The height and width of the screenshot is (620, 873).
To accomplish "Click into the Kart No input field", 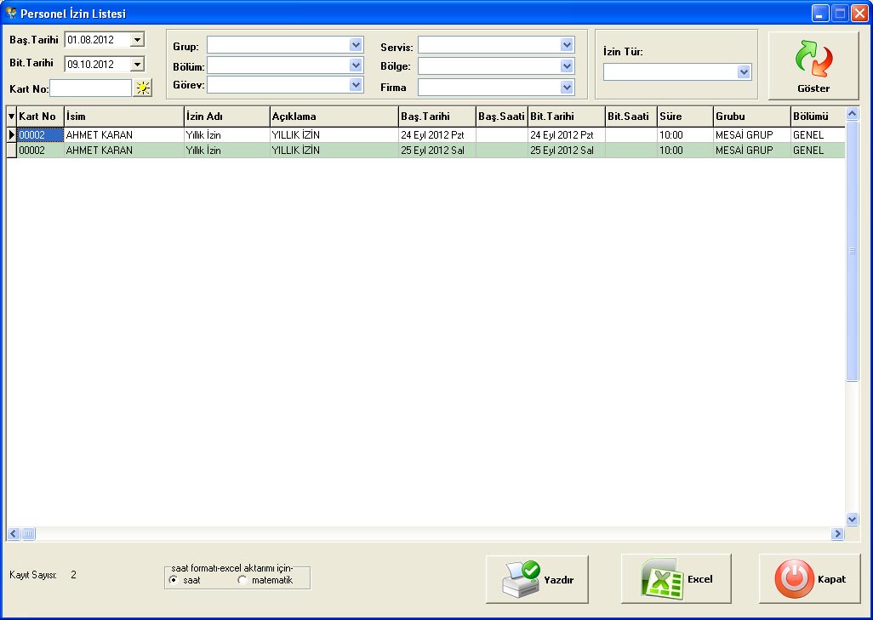I will tap(90, 88).
